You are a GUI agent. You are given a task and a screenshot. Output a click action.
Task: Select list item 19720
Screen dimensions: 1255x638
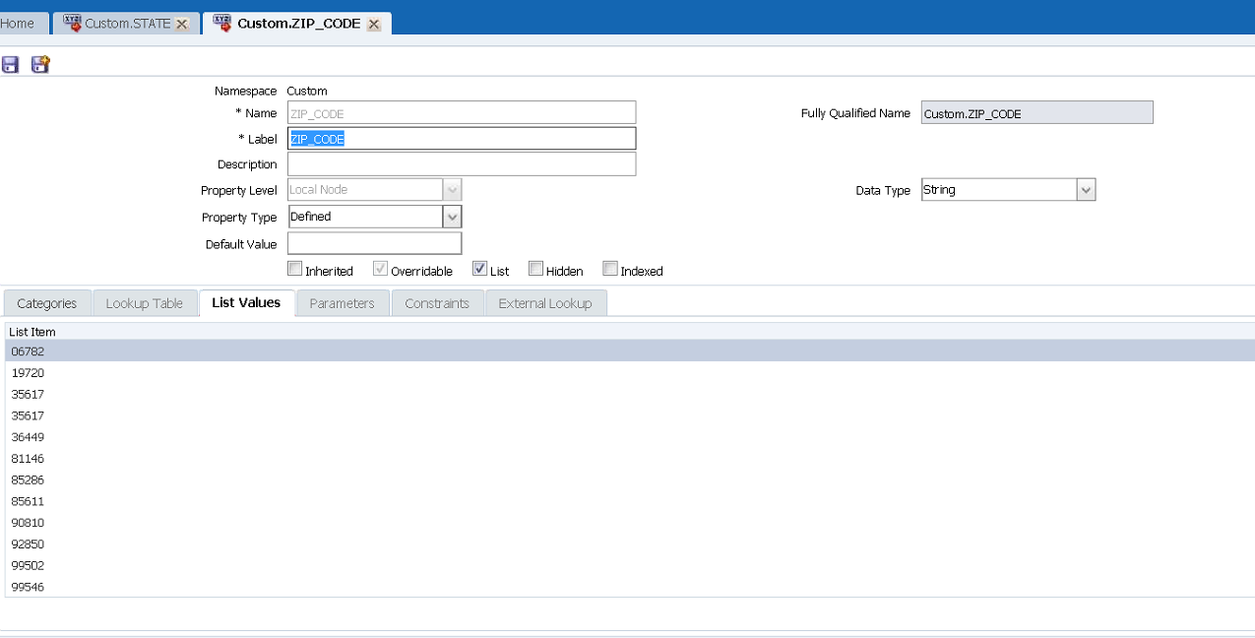(x=28, y=373)
